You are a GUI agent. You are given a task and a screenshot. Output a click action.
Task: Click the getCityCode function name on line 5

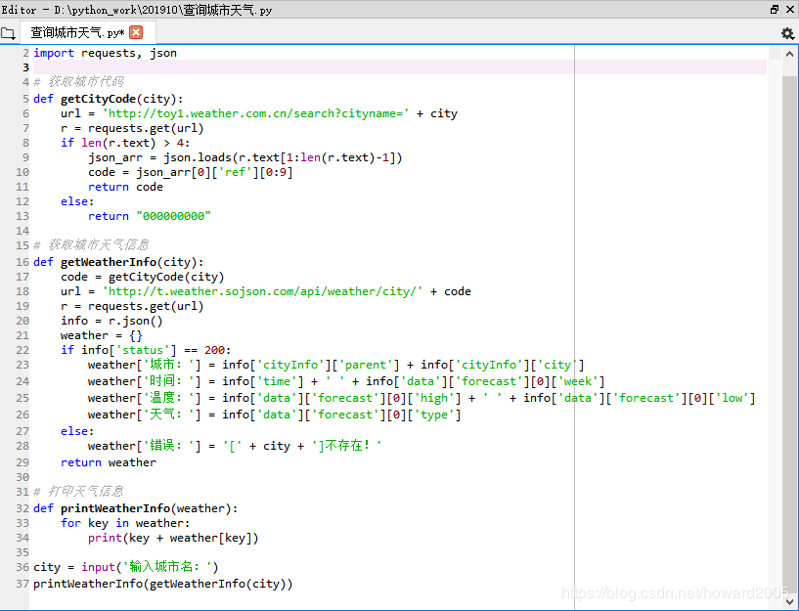tap(98, 99)
